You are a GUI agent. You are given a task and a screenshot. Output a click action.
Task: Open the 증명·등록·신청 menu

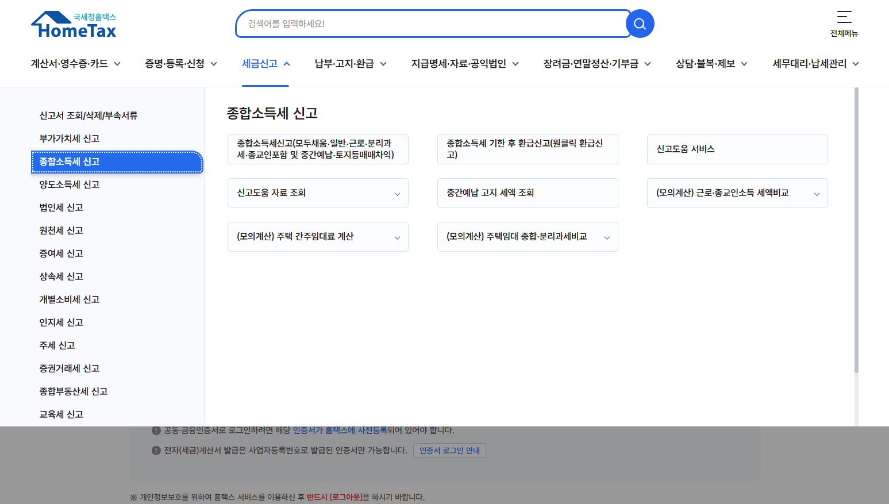(181, 64)
